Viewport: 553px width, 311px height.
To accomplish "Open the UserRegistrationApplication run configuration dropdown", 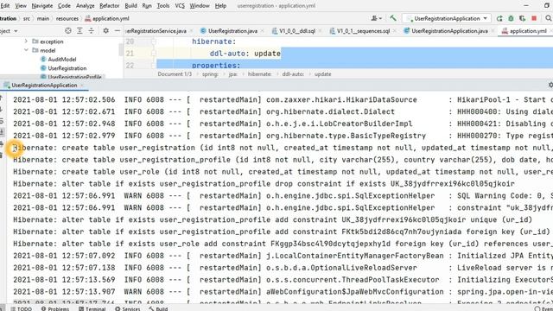I will (447, 18).
